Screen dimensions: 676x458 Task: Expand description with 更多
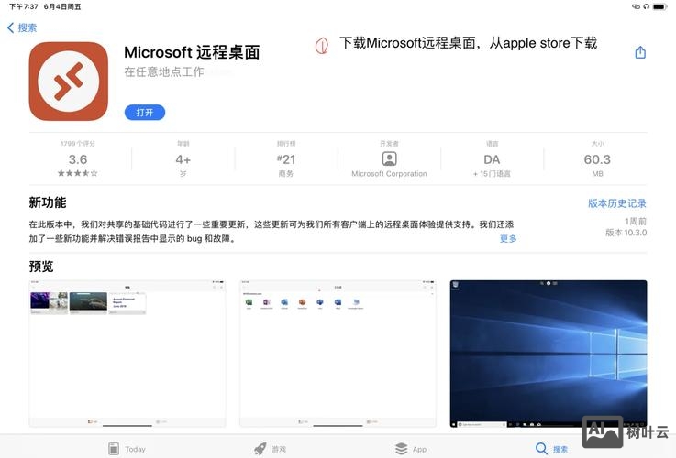(x=508, y=238)
